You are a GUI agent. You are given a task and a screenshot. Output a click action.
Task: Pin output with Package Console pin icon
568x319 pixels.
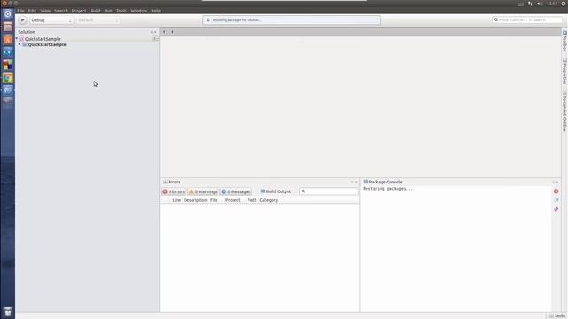click(x=556, y=209)
